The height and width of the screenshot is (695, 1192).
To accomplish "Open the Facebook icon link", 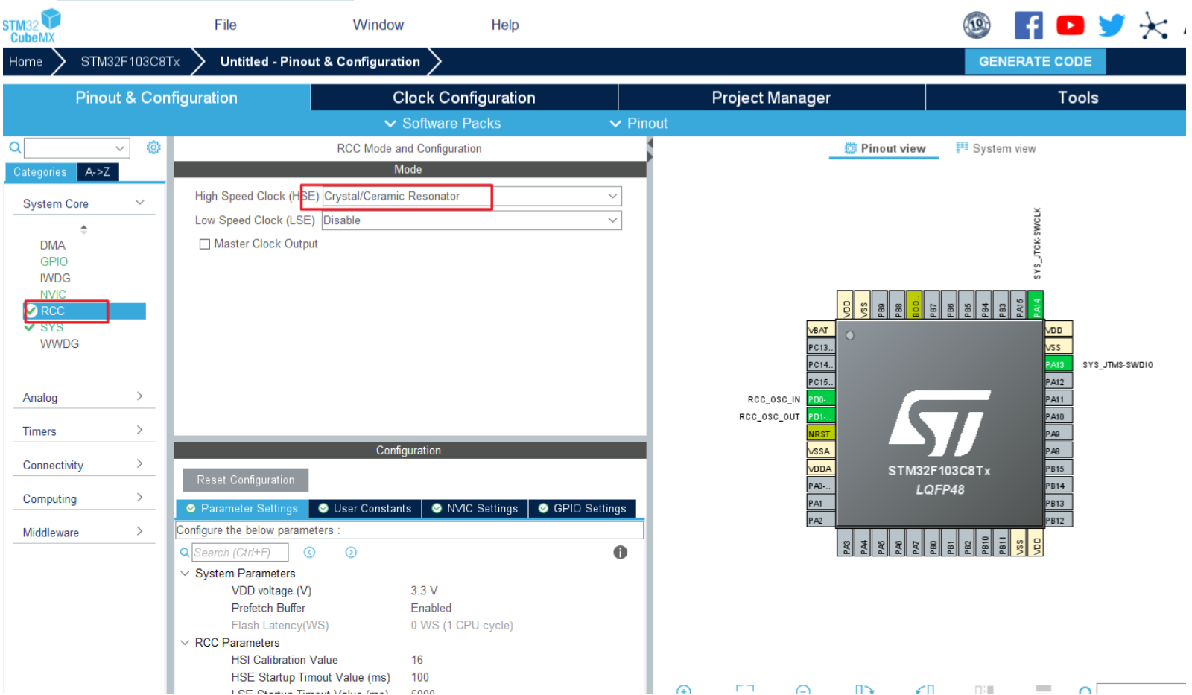I will (x=1028, y=25).
